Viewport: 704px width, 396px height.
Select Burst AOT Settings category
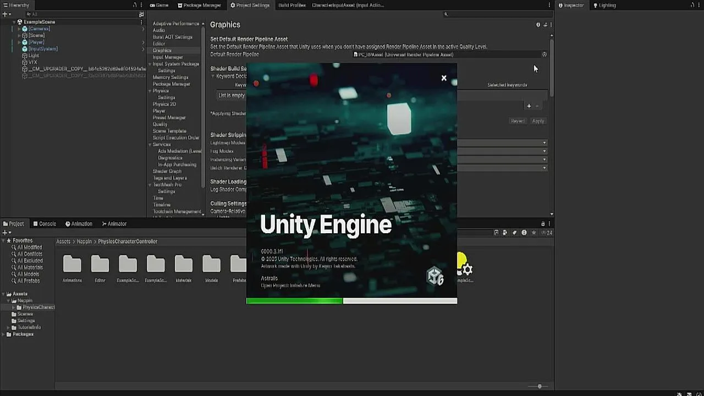(173, 37)
